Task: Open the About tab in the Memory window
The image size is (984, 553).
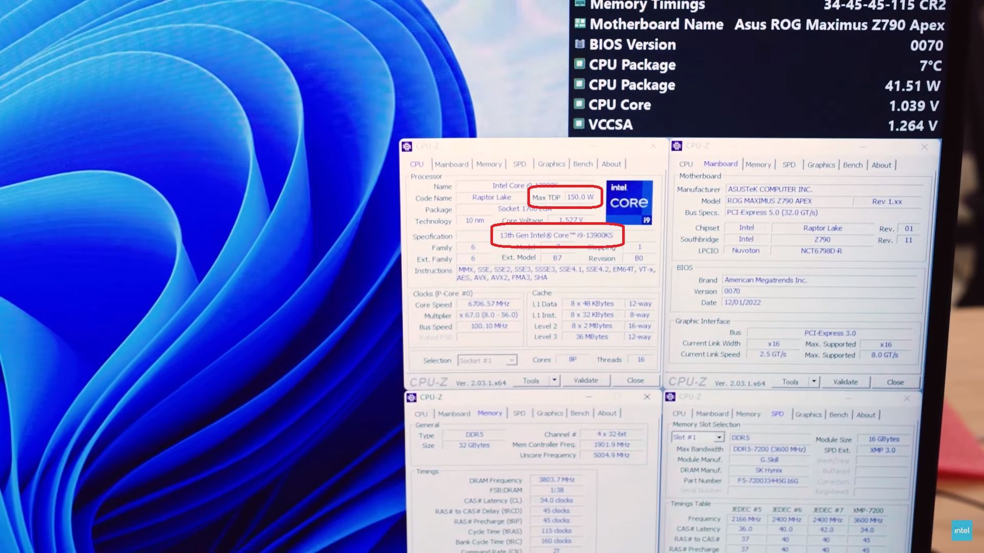Action: pyautogui.click(x=607, y=413)
